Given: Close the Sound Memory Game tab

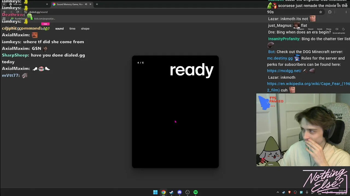Looking at the screenshot, I should pos(90,4).
